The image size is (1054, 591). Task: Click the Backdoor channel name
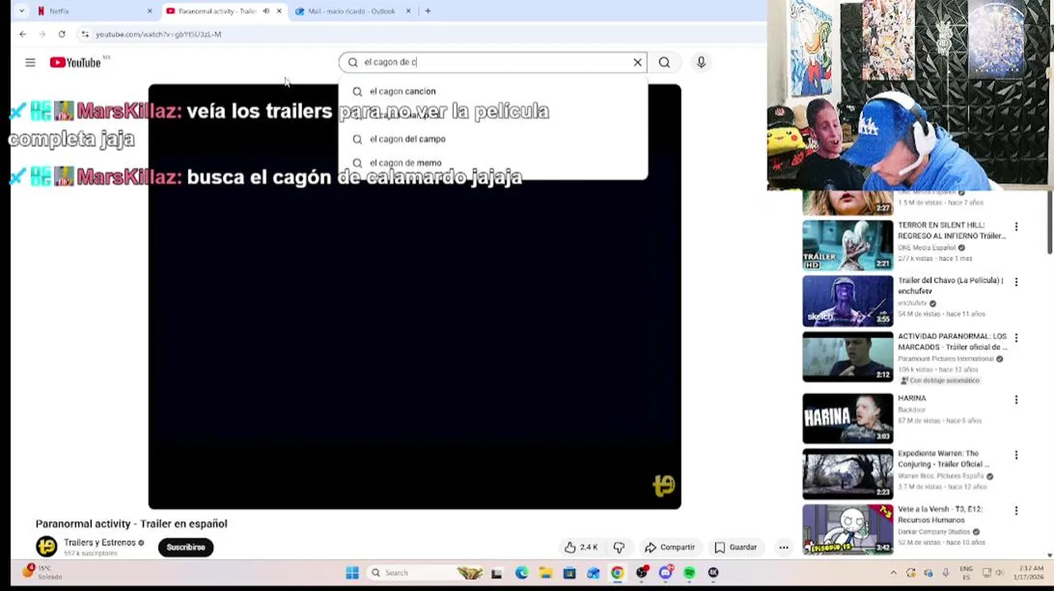pyautogui.click(x=912, y=410)
